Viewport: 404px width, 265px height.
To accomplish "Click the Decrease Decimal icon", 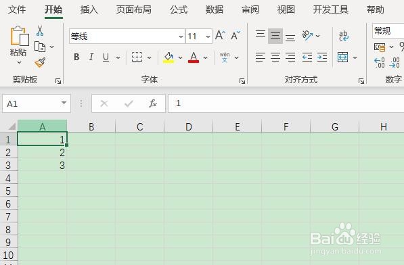I will (395, 62).
